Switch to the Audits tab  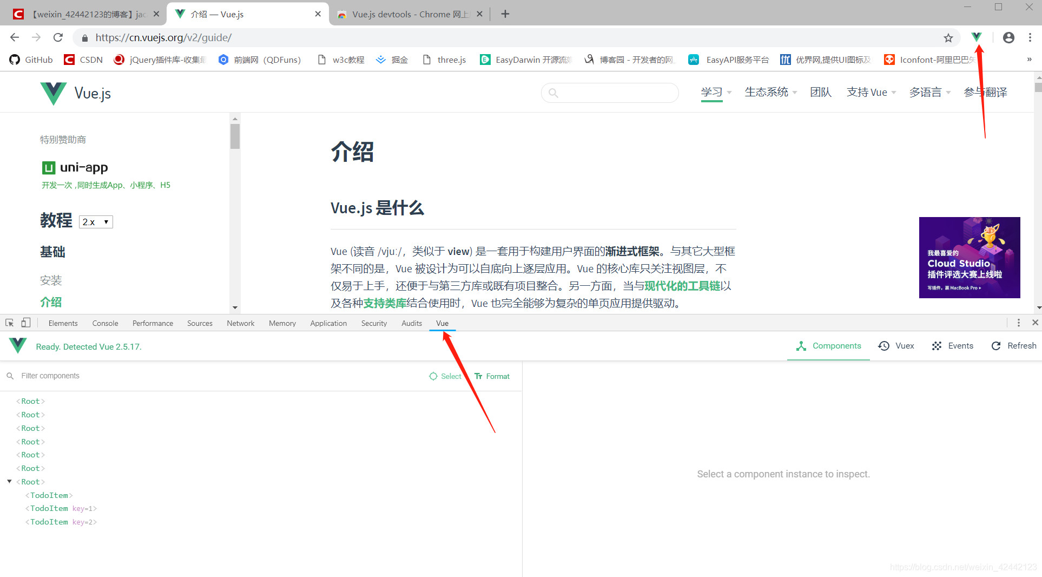coord(412,323)
